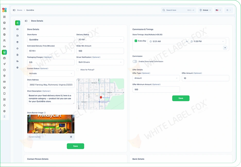Open Current Status Activate dropdown

(x=51, y=73)
